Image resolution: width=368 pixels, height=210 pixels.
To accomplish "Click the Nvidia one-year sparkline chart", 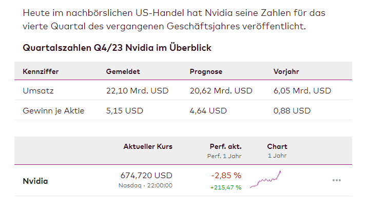I will (265, 180).
